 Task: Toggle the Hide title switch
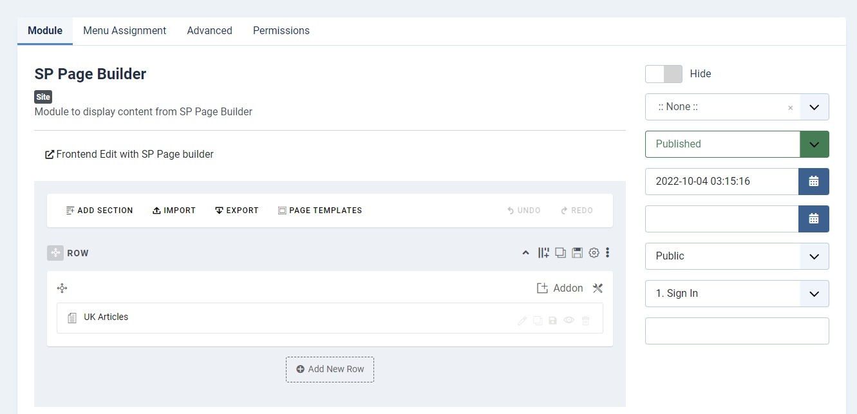663,74
